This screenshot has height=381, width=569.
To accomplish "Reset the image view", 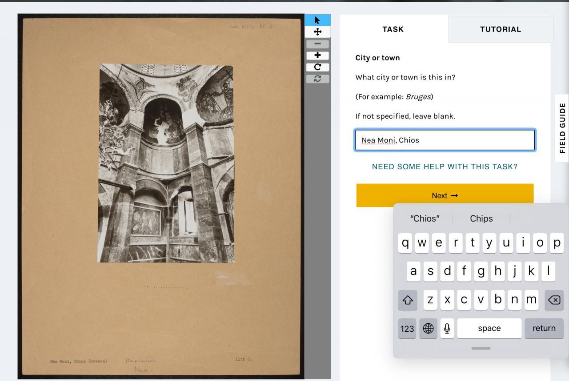I will point(317,79).
